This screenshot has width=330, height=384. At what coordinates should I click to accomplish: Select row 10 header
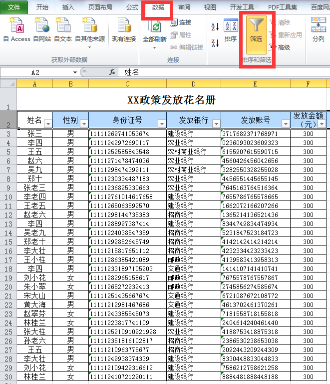pyautogui.click(x=8, y=197)
